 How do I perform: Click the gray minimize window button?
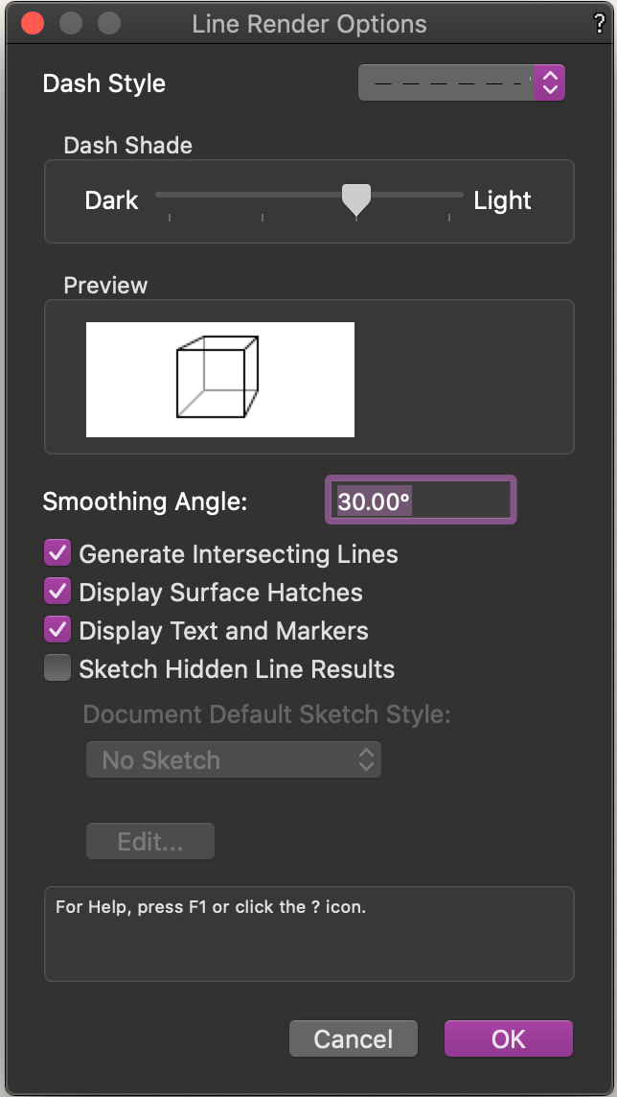click(70, 23)
